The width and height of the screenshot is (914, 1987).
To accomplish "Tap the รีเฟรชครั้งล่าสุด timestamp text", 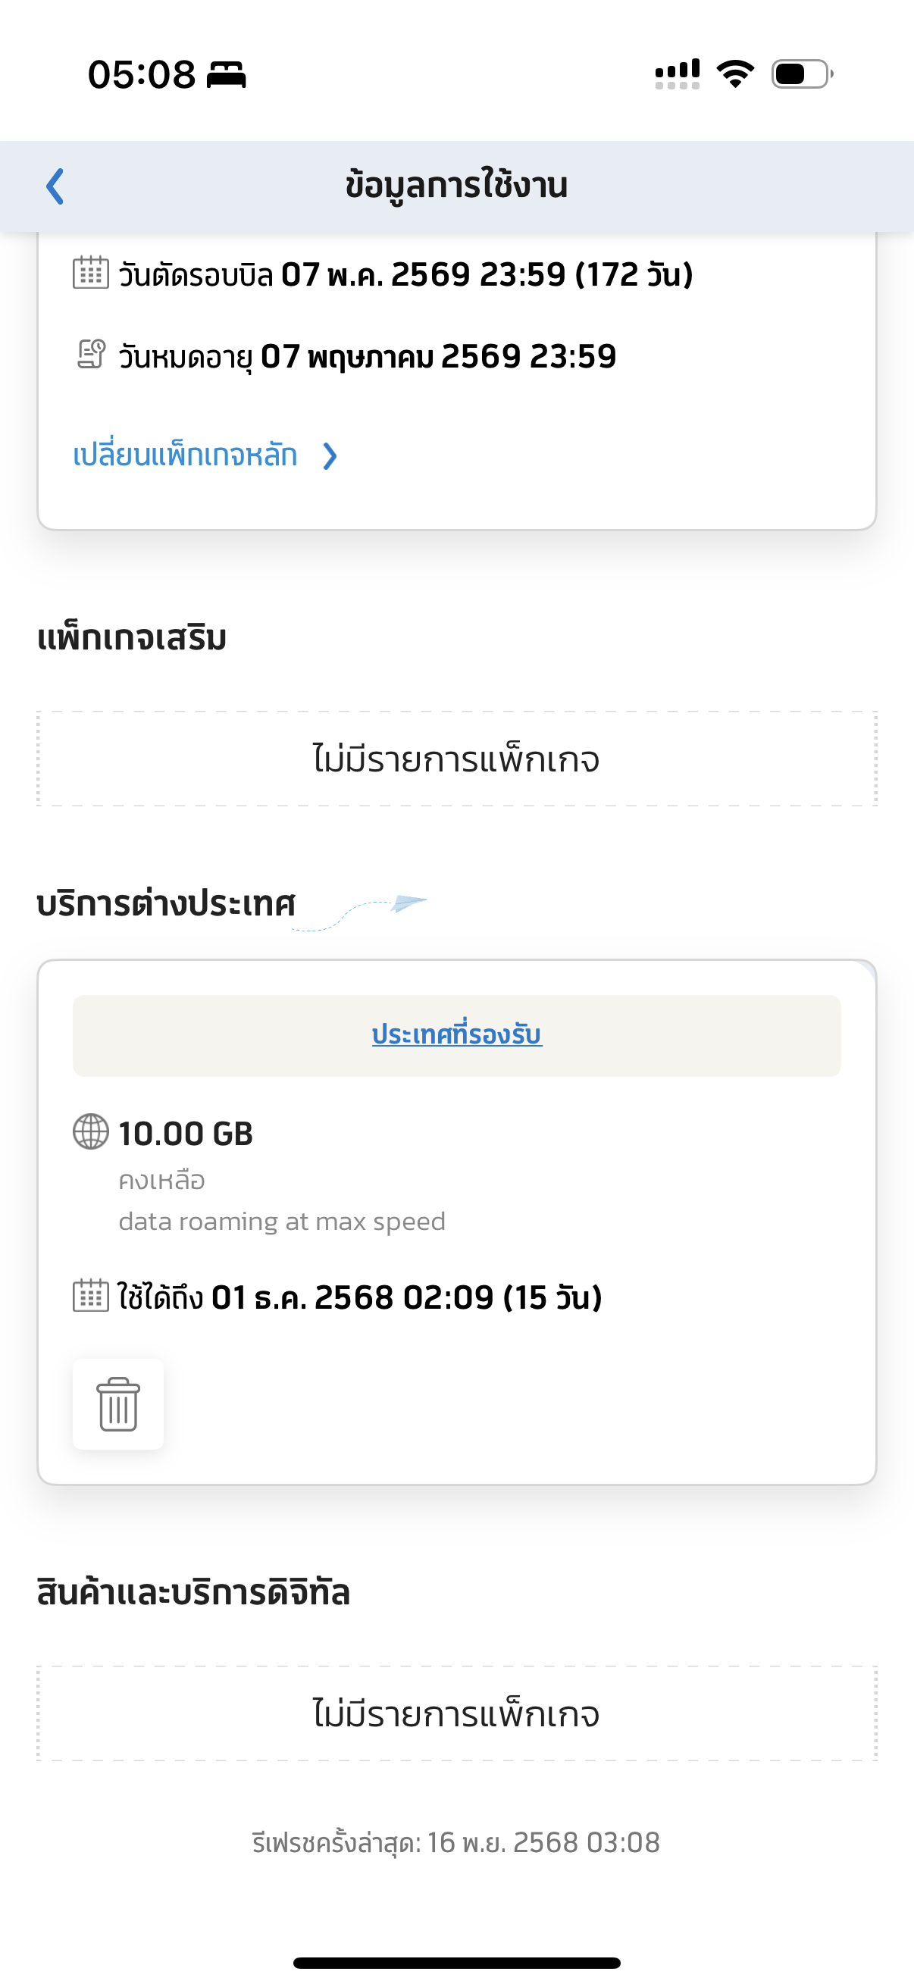I will 456,1843.
